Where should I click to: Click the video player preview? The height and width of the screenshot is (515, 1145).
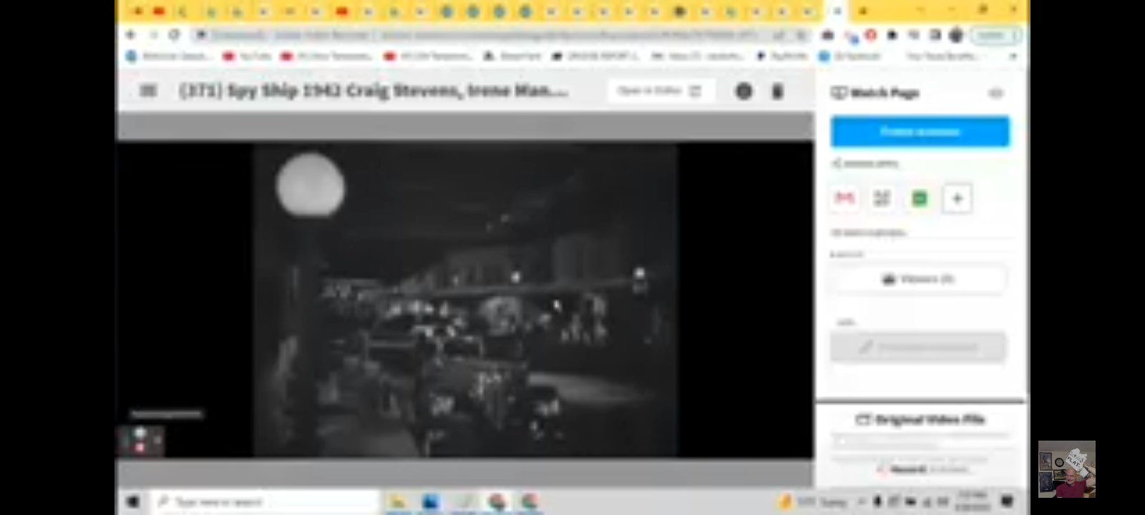(x=464, y=299)
